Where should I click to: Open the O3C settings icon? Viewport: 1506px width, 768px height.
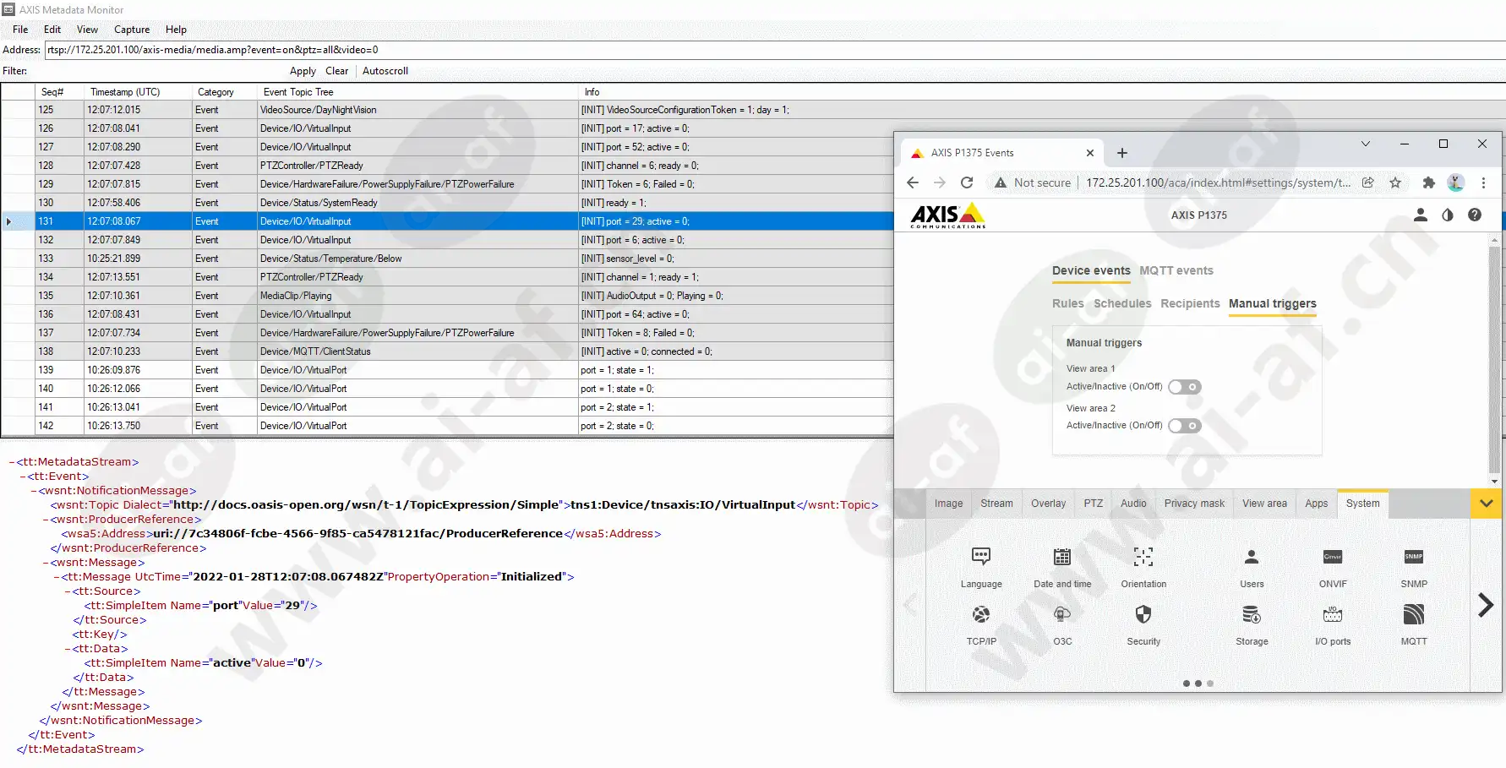coord(1062,614)
